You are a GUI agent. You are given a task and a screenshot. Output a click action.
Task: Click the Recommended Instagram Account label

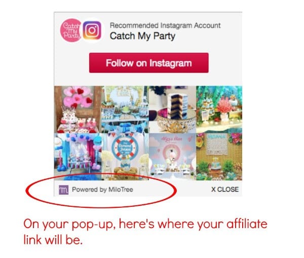(x=165, y=25)
